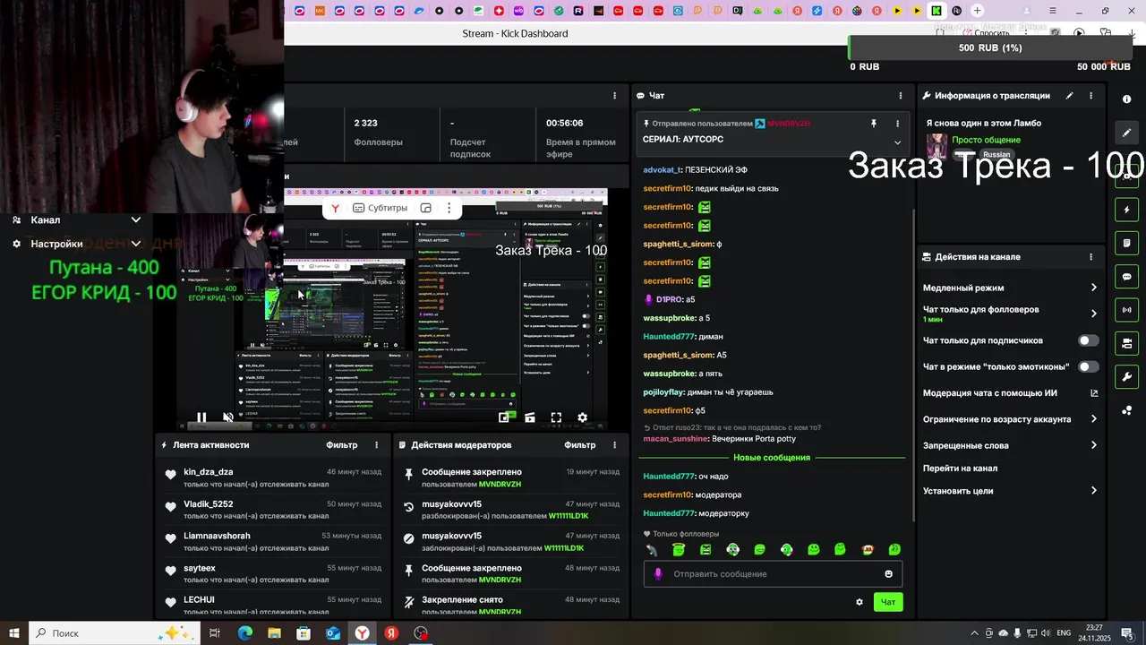Open Microsoft Edge from the taskbar
Viewport: 1146px width, 645px height.
pos(244,633)
